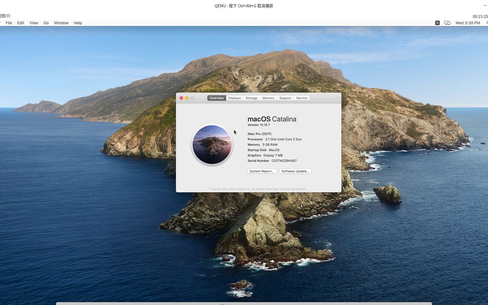Click the display mirroring menu bar icon
488x305 pixels.
pos(447,23)
